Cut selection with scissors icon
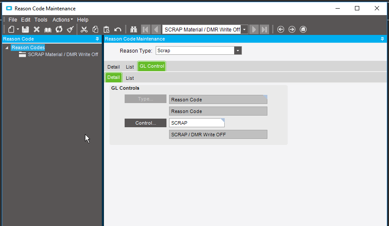The height and width of the screenshot is (226, 389). [x=84, y=29]
